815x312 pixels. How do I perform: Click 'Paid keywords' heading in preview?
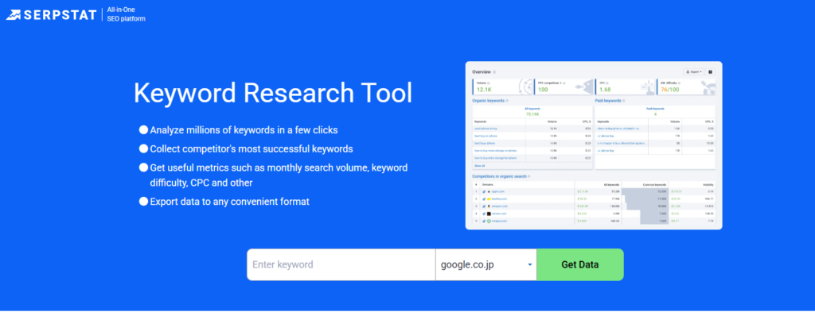point(608,101)
